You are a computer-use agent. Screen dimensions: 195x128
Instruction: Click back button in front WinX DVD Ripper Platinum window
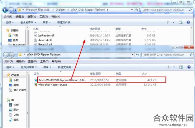(x=6, y=55)
